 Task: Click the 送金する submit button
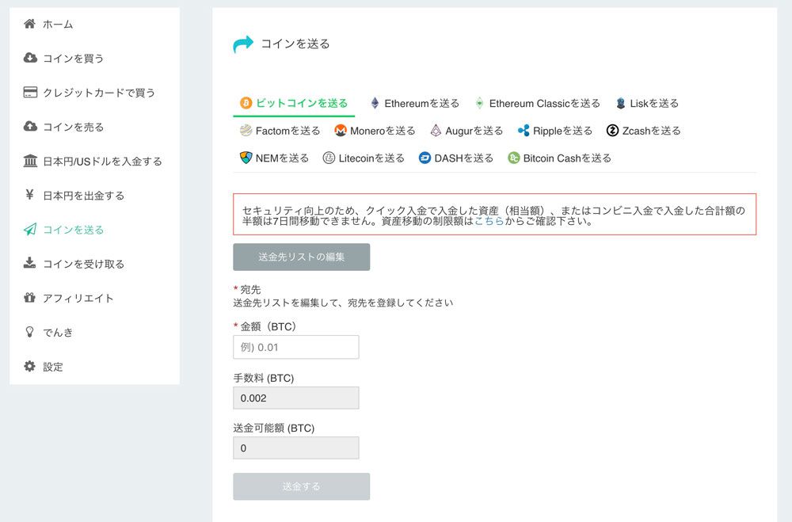pyautogui.click(x=302, y=486)
